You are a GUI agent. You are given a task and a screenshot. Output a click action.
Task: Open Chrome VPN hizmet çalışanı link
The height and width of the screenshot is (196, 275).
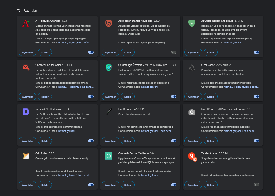149,87
